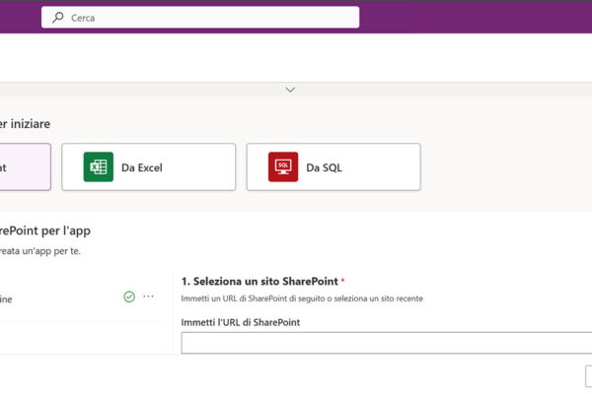
Task: Click the magnifier icon in search bar
Action: coord(58,18)
